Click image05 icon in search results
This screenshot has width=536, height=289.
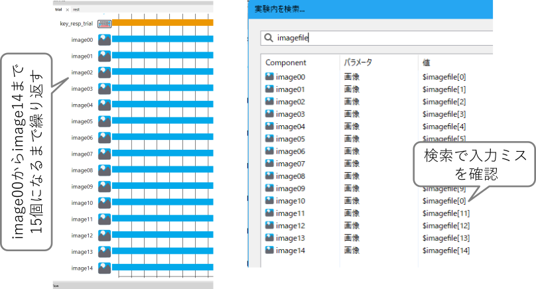(x=269, y=139)
